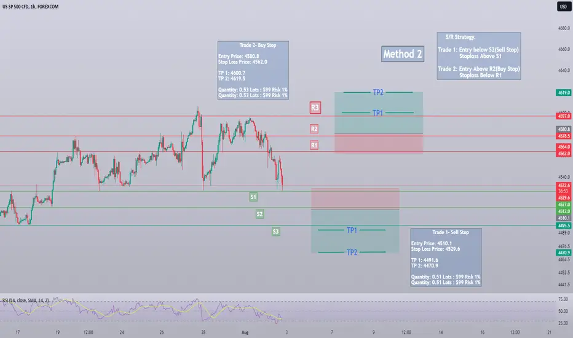Image resolution: width=573 pixels, height=338 pixels.
Task: Click the 25.00 RSI axis value
Action: pyautogui.click(x=563, y=323)
